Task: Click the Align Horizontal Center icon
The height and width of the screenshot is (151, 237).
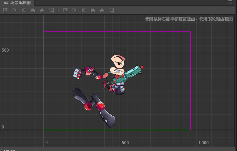Action: coord(42,10)
